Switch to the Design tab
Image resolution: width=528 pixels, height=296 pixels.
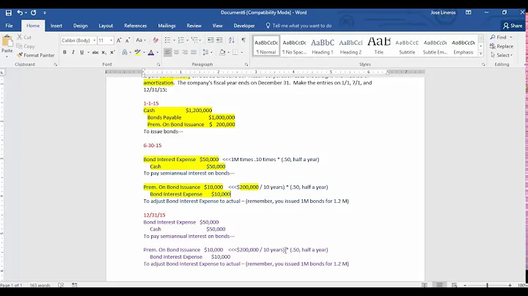tap(80, 26)
